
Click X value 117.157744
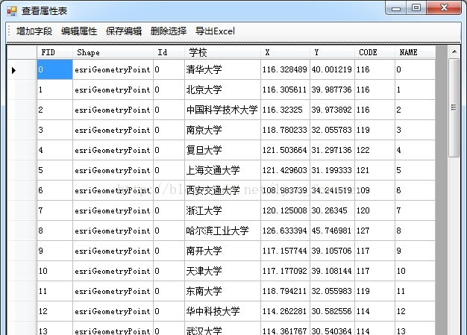pyautogui.click(x=285, y=251)
